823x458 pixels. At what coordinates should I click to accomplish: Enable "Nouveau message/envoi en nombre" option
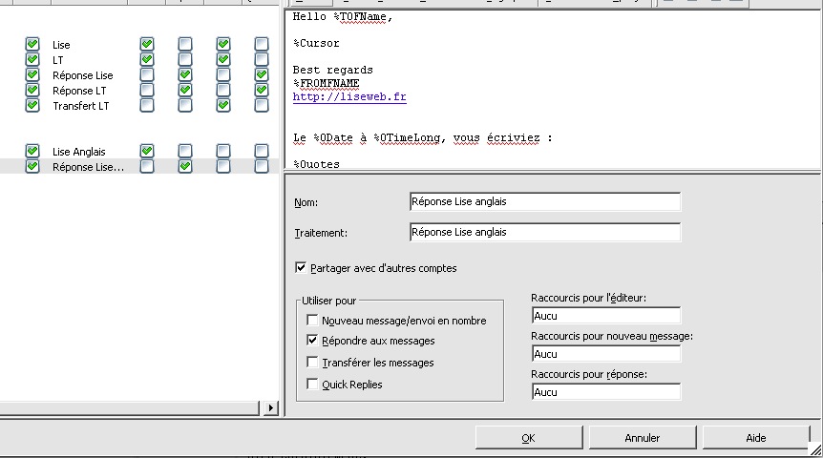point(312,321)
